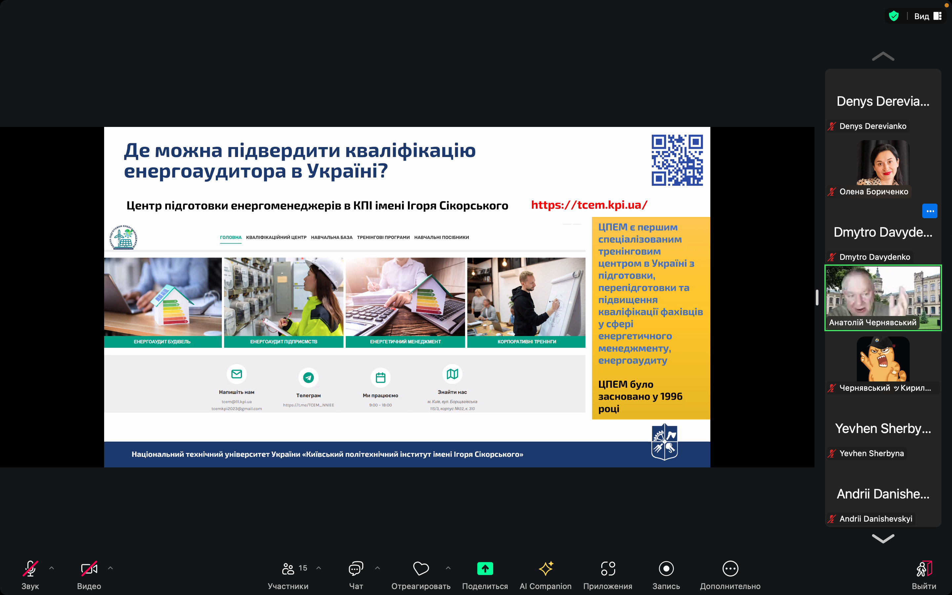Select Andrii Danishevskyi participant tile

pyautogui.click(x=883, y=494)
